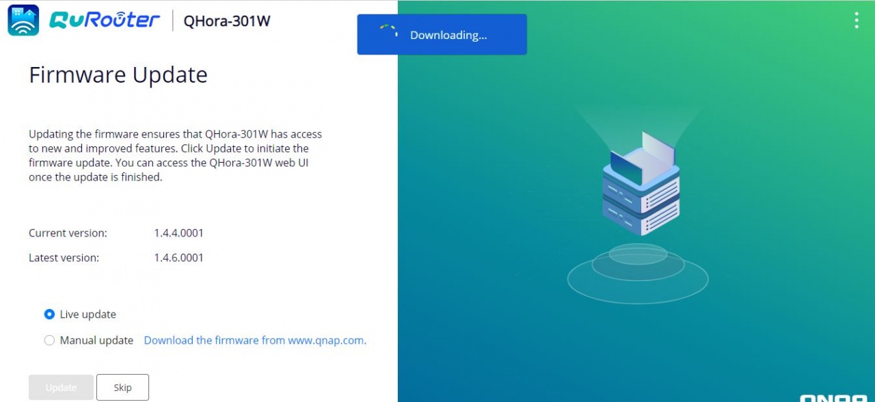
Task: Click the QHora-301W model name in header
Action: [x=227, y=21]
